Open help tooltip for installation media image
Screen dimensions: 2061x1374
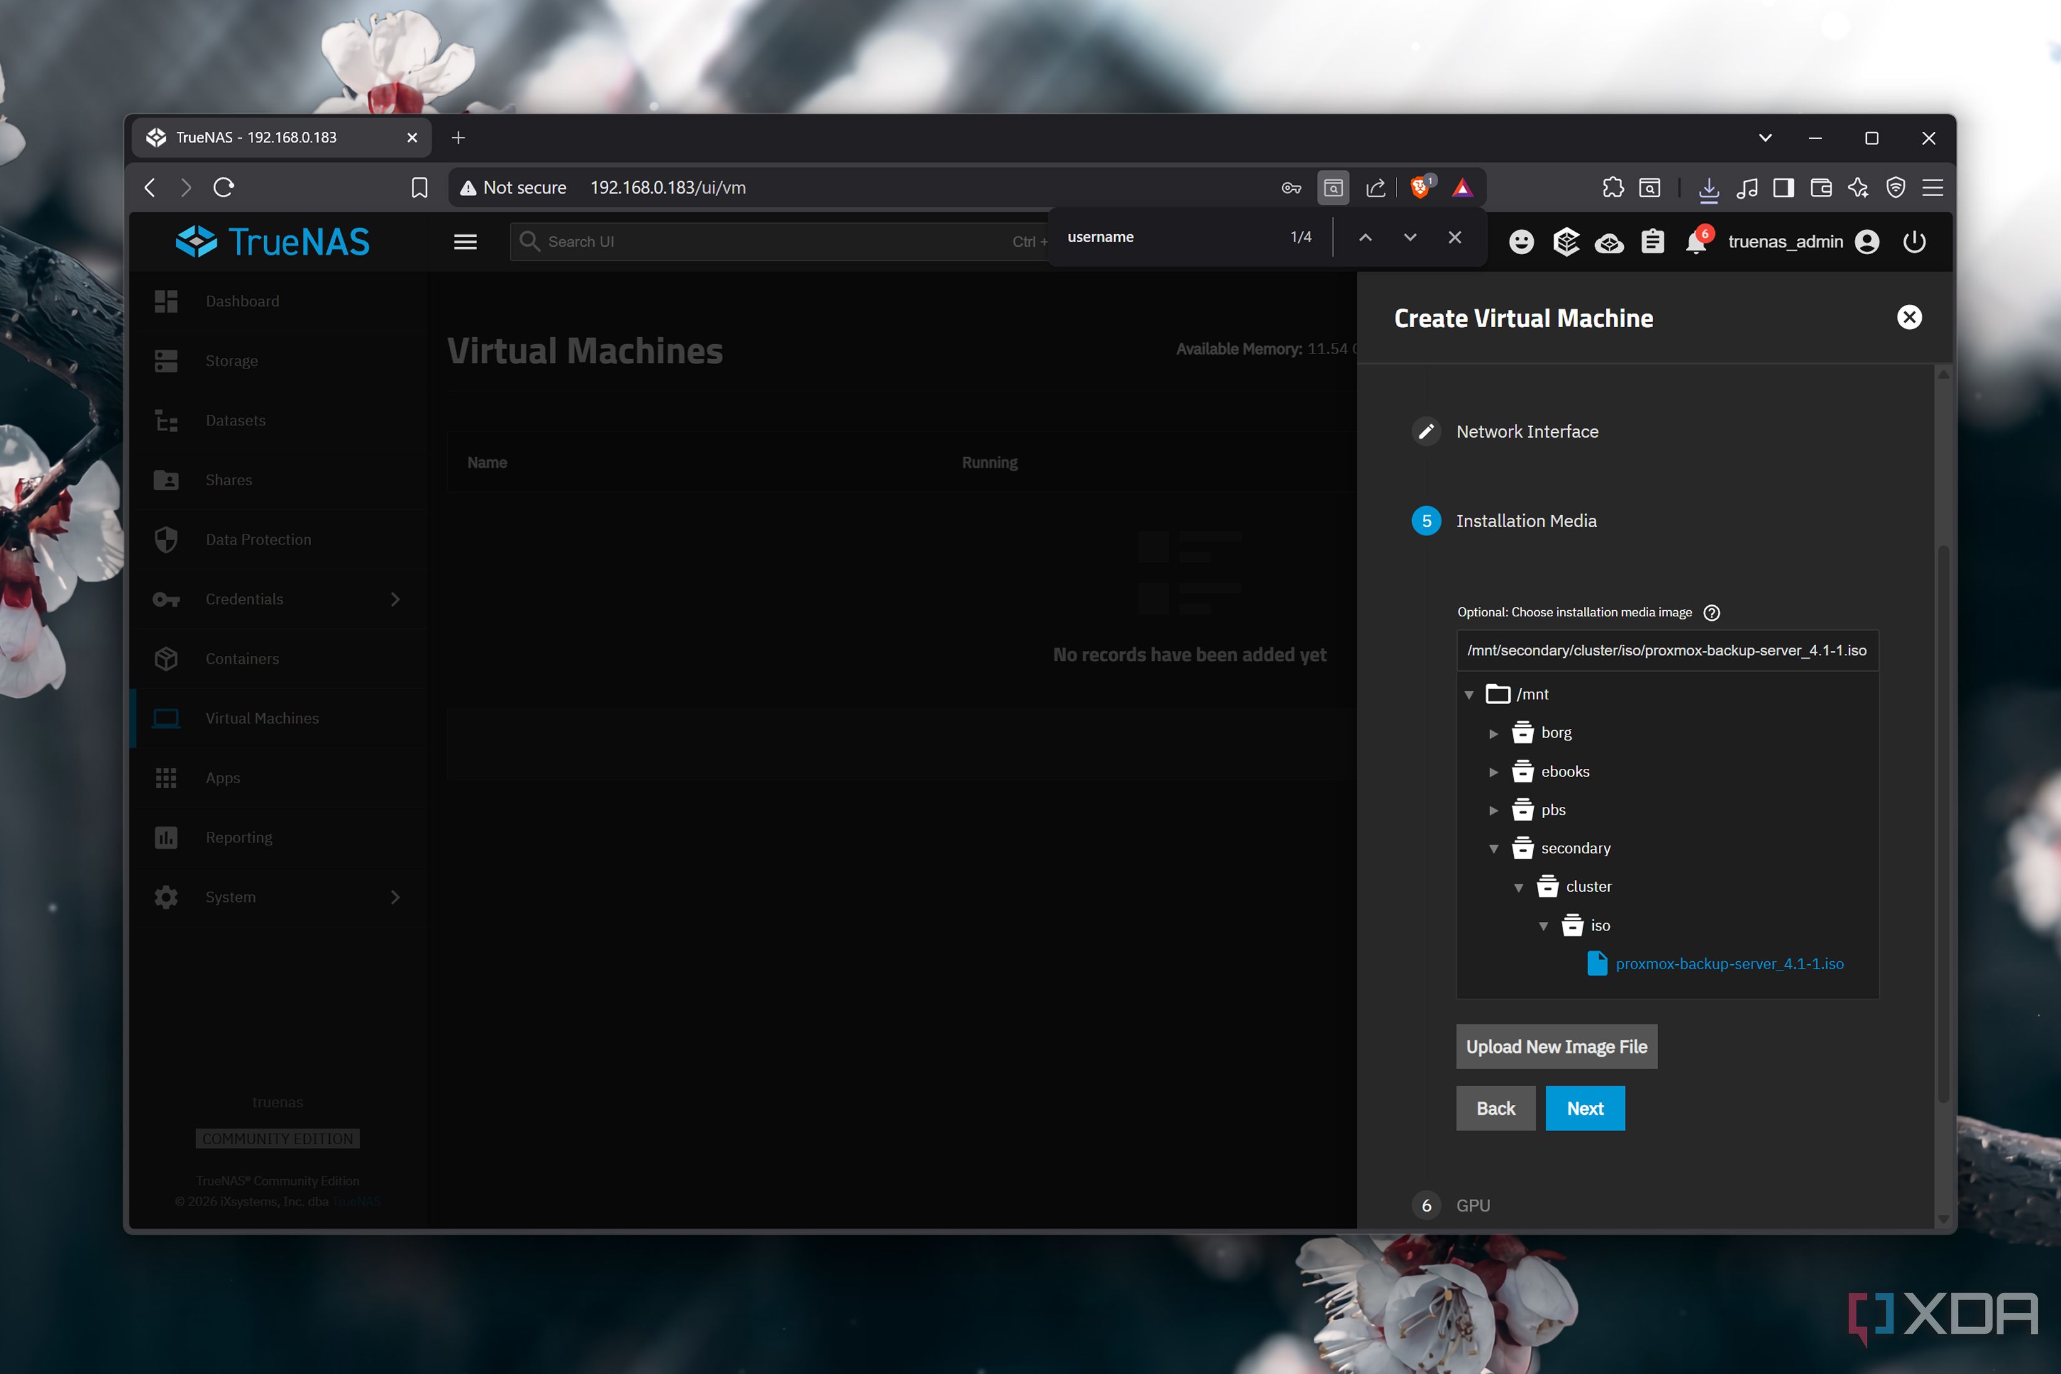1711,613
